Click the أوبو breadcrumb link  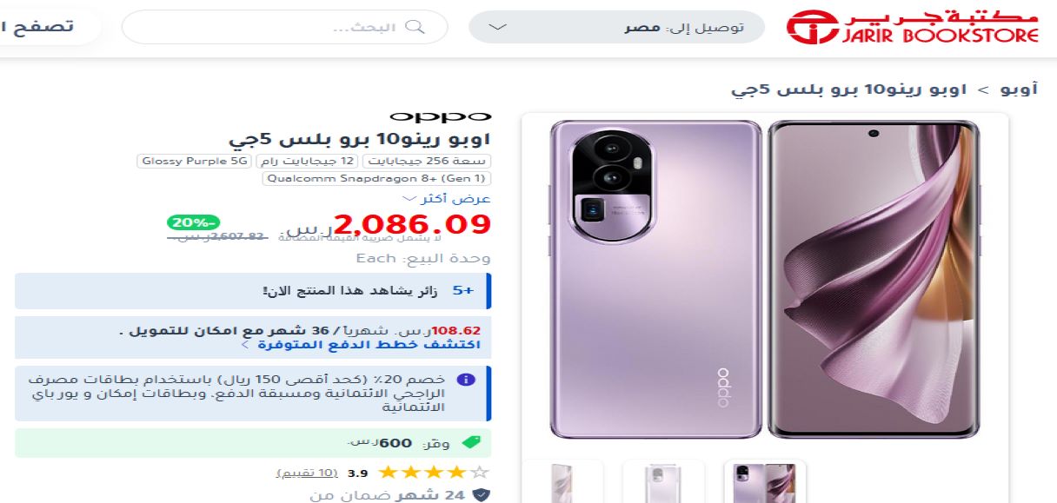(1020, 89)
